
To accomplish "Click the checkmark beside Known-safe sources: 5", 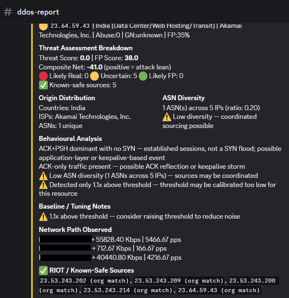I will point(43,85).
